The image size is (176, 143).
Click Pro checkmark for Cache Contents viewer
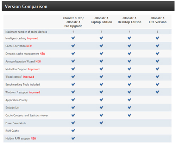point(73,115)
